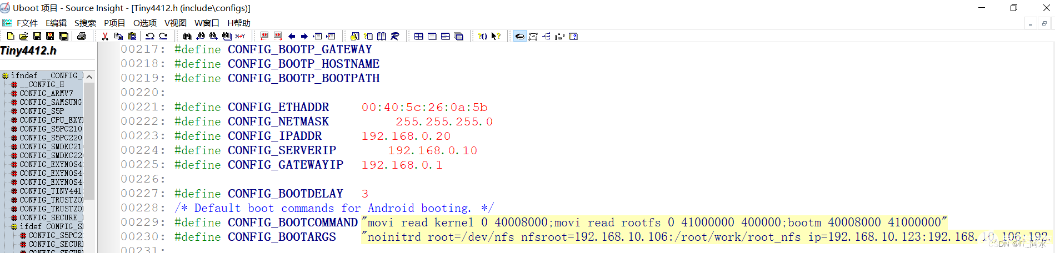1055x253 pixels.
Task: Click the New File toolbar icon
Action: pyautogui.click(x=11, y=36)
